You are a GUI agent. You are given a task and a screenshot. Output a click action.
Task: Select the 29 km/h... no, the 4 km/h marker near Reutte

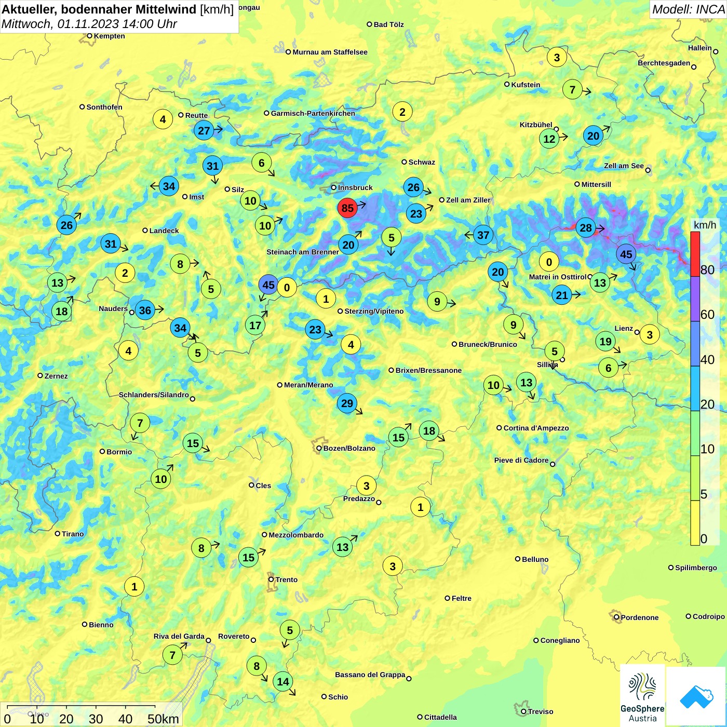(x=163, y=119)
